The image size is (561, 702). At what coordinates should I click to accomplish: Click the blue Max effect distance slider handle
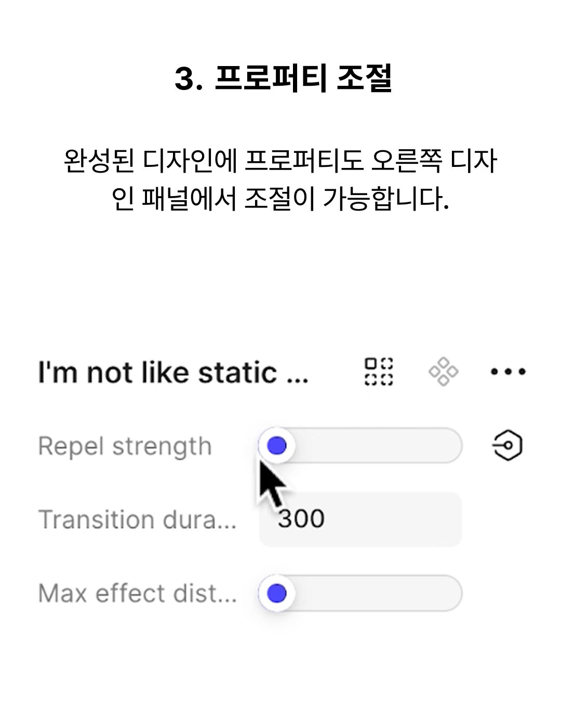point(277,593)
